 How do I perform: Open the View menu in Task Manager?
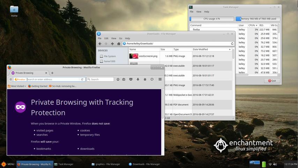199,12
